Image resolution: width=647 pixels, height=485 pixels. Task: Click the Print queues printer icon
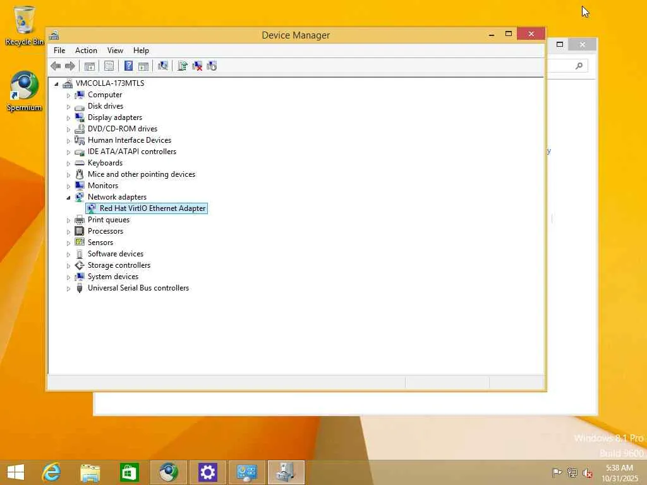coord(80,220)
